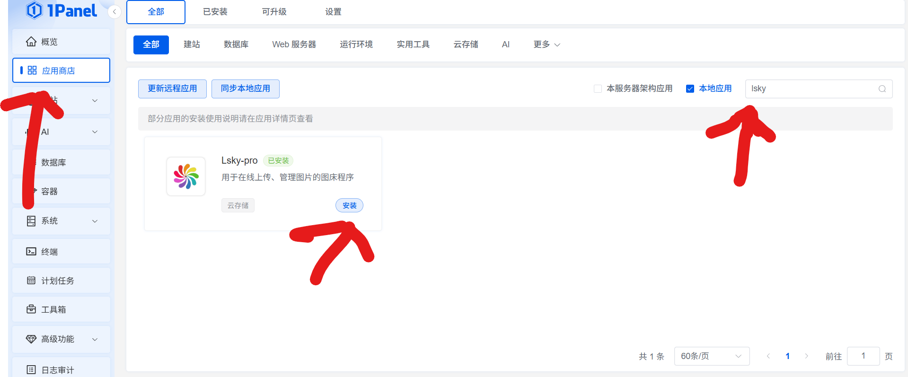Toggle 本服务器架构应用 checkbox
The image size is (908, 377).
tap(598, 88)
